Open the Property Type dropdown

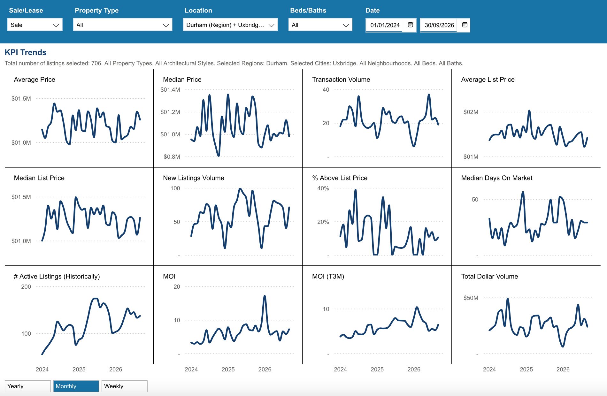123,25
